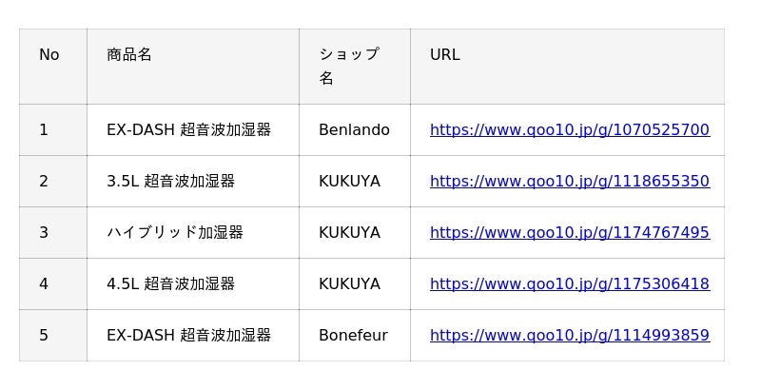The width and height of the screenshot is (761, 390).
Task: Click row number 2 in the No column
Action: click(x=44, y=181)
